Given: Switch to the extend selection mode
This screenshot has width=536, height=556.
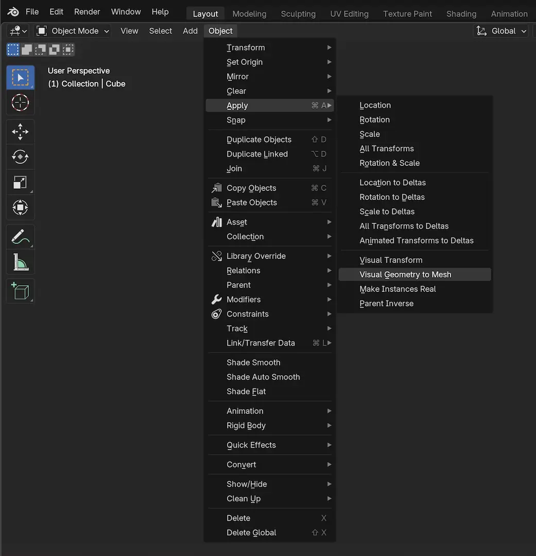Looking at the screenshot, I should pos(27,49).
